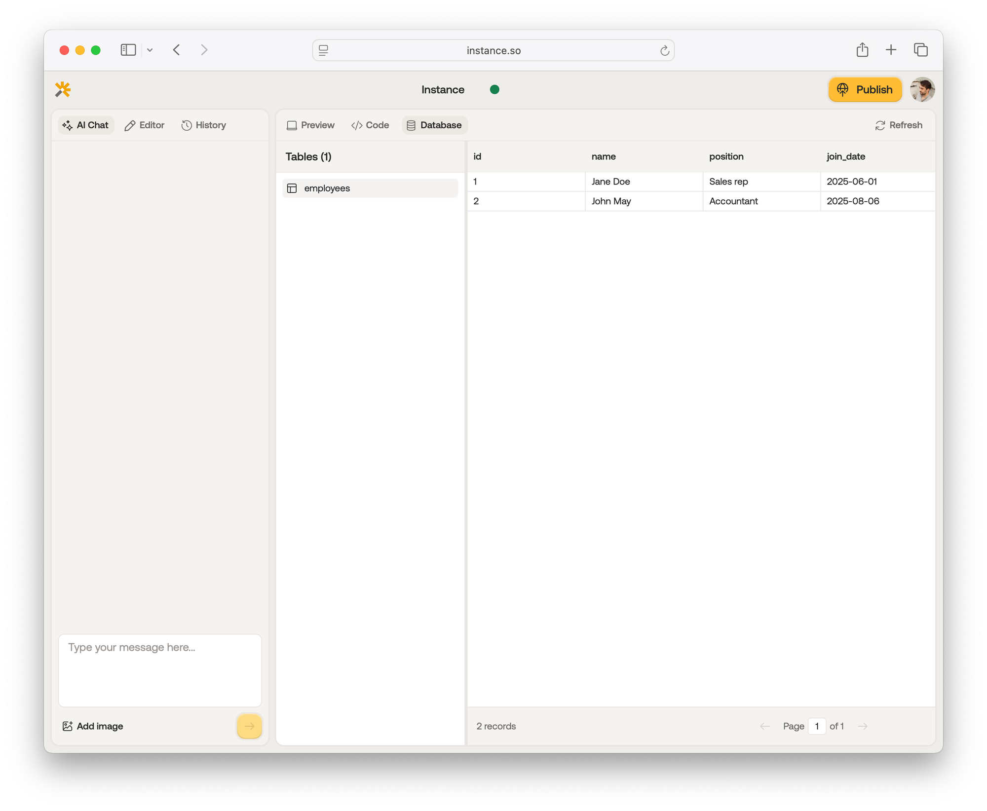Click browser share icon
The image size is (987, 811).
tap(862, 50)
